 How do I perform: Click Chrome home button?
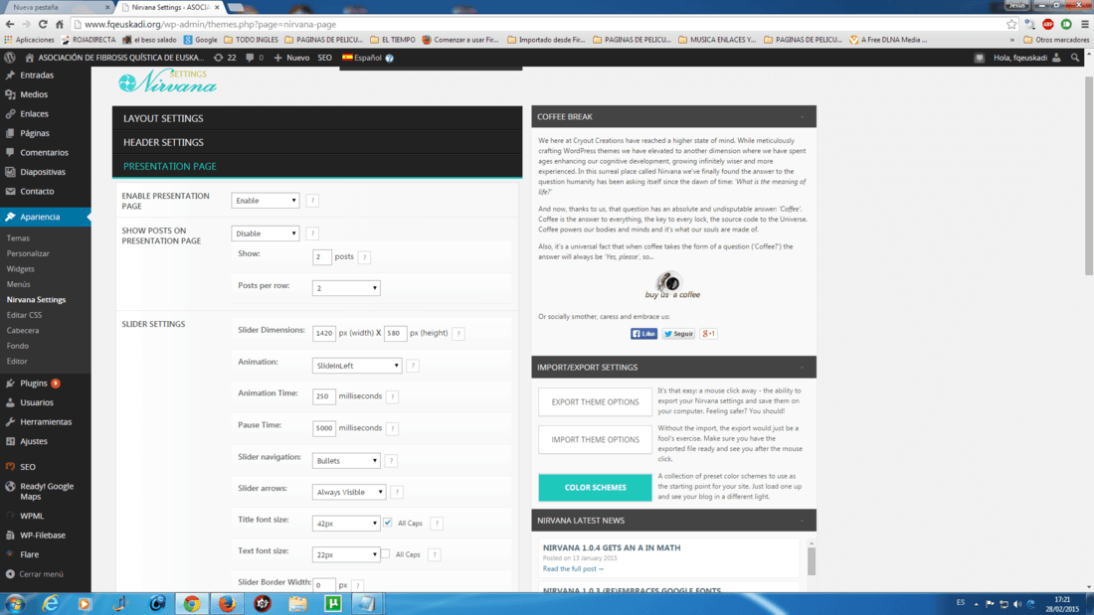pos(60,25)
